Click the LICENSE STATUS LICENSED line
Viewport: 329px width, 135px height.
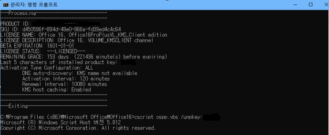43,51
